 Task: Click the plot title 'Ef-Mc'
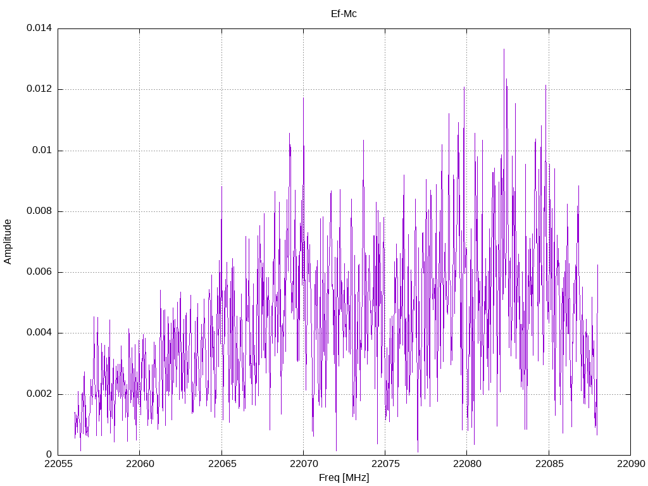pyautogui.click(x=344, y=14)
